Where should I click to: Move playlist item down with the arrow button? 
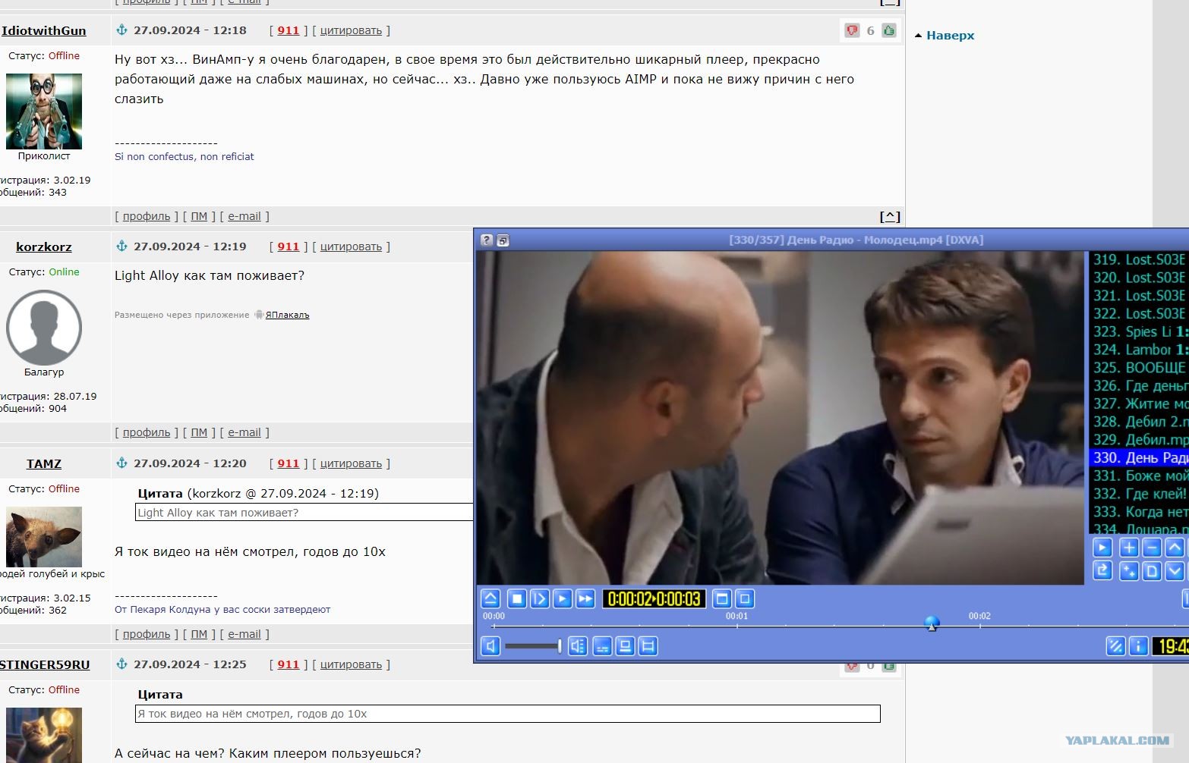pos(1175,570)
